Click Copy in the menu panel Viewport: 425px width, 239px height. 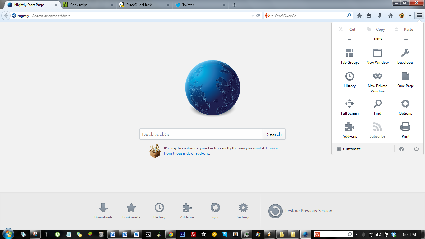(x=378, y=29)
